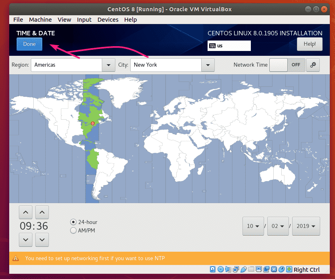The image size is (335, 279).
Task: Click the CENTOS LINUX 8.0.1905 INSTALLATION heading
Action: click(x=265, y=33)
